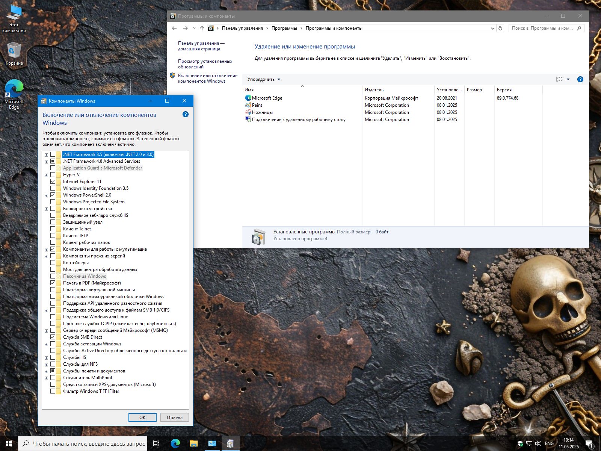This screenshot has width=601, height=451.
Task: Go up one level in Control Panel
Action: tap(202, 28)
